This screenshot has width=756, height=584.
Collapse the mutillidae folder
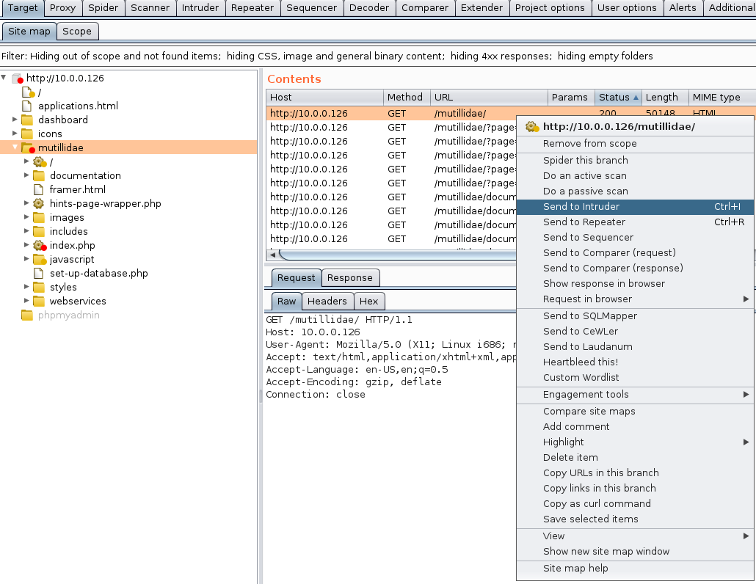click(x=15, y=147)
